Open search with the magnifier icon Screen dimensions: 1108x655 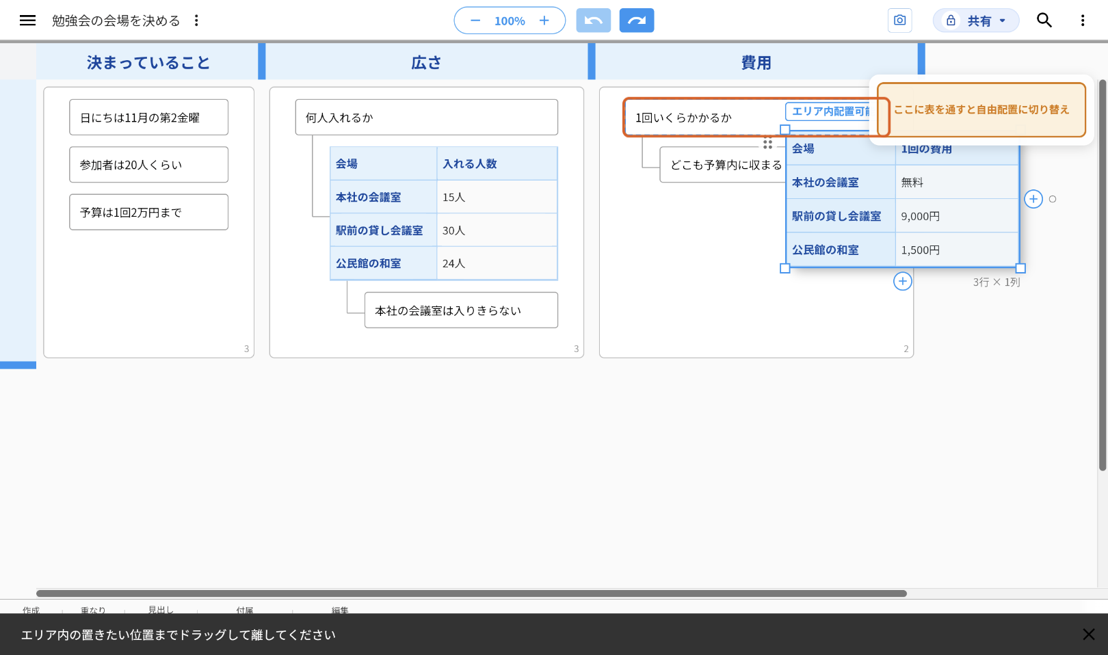tap(1044, 21)
